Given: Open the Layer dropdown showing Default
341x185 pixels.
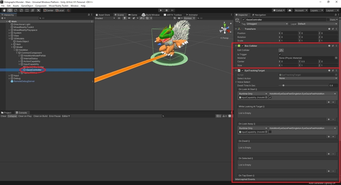Looking at the screenshot, I should coord(317,24).
